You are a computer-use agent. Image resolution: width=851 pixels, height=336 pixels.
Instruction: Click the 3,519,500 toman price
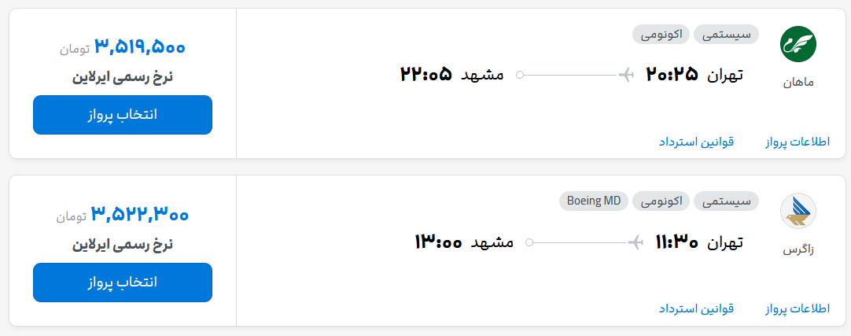tap(140, 47)
